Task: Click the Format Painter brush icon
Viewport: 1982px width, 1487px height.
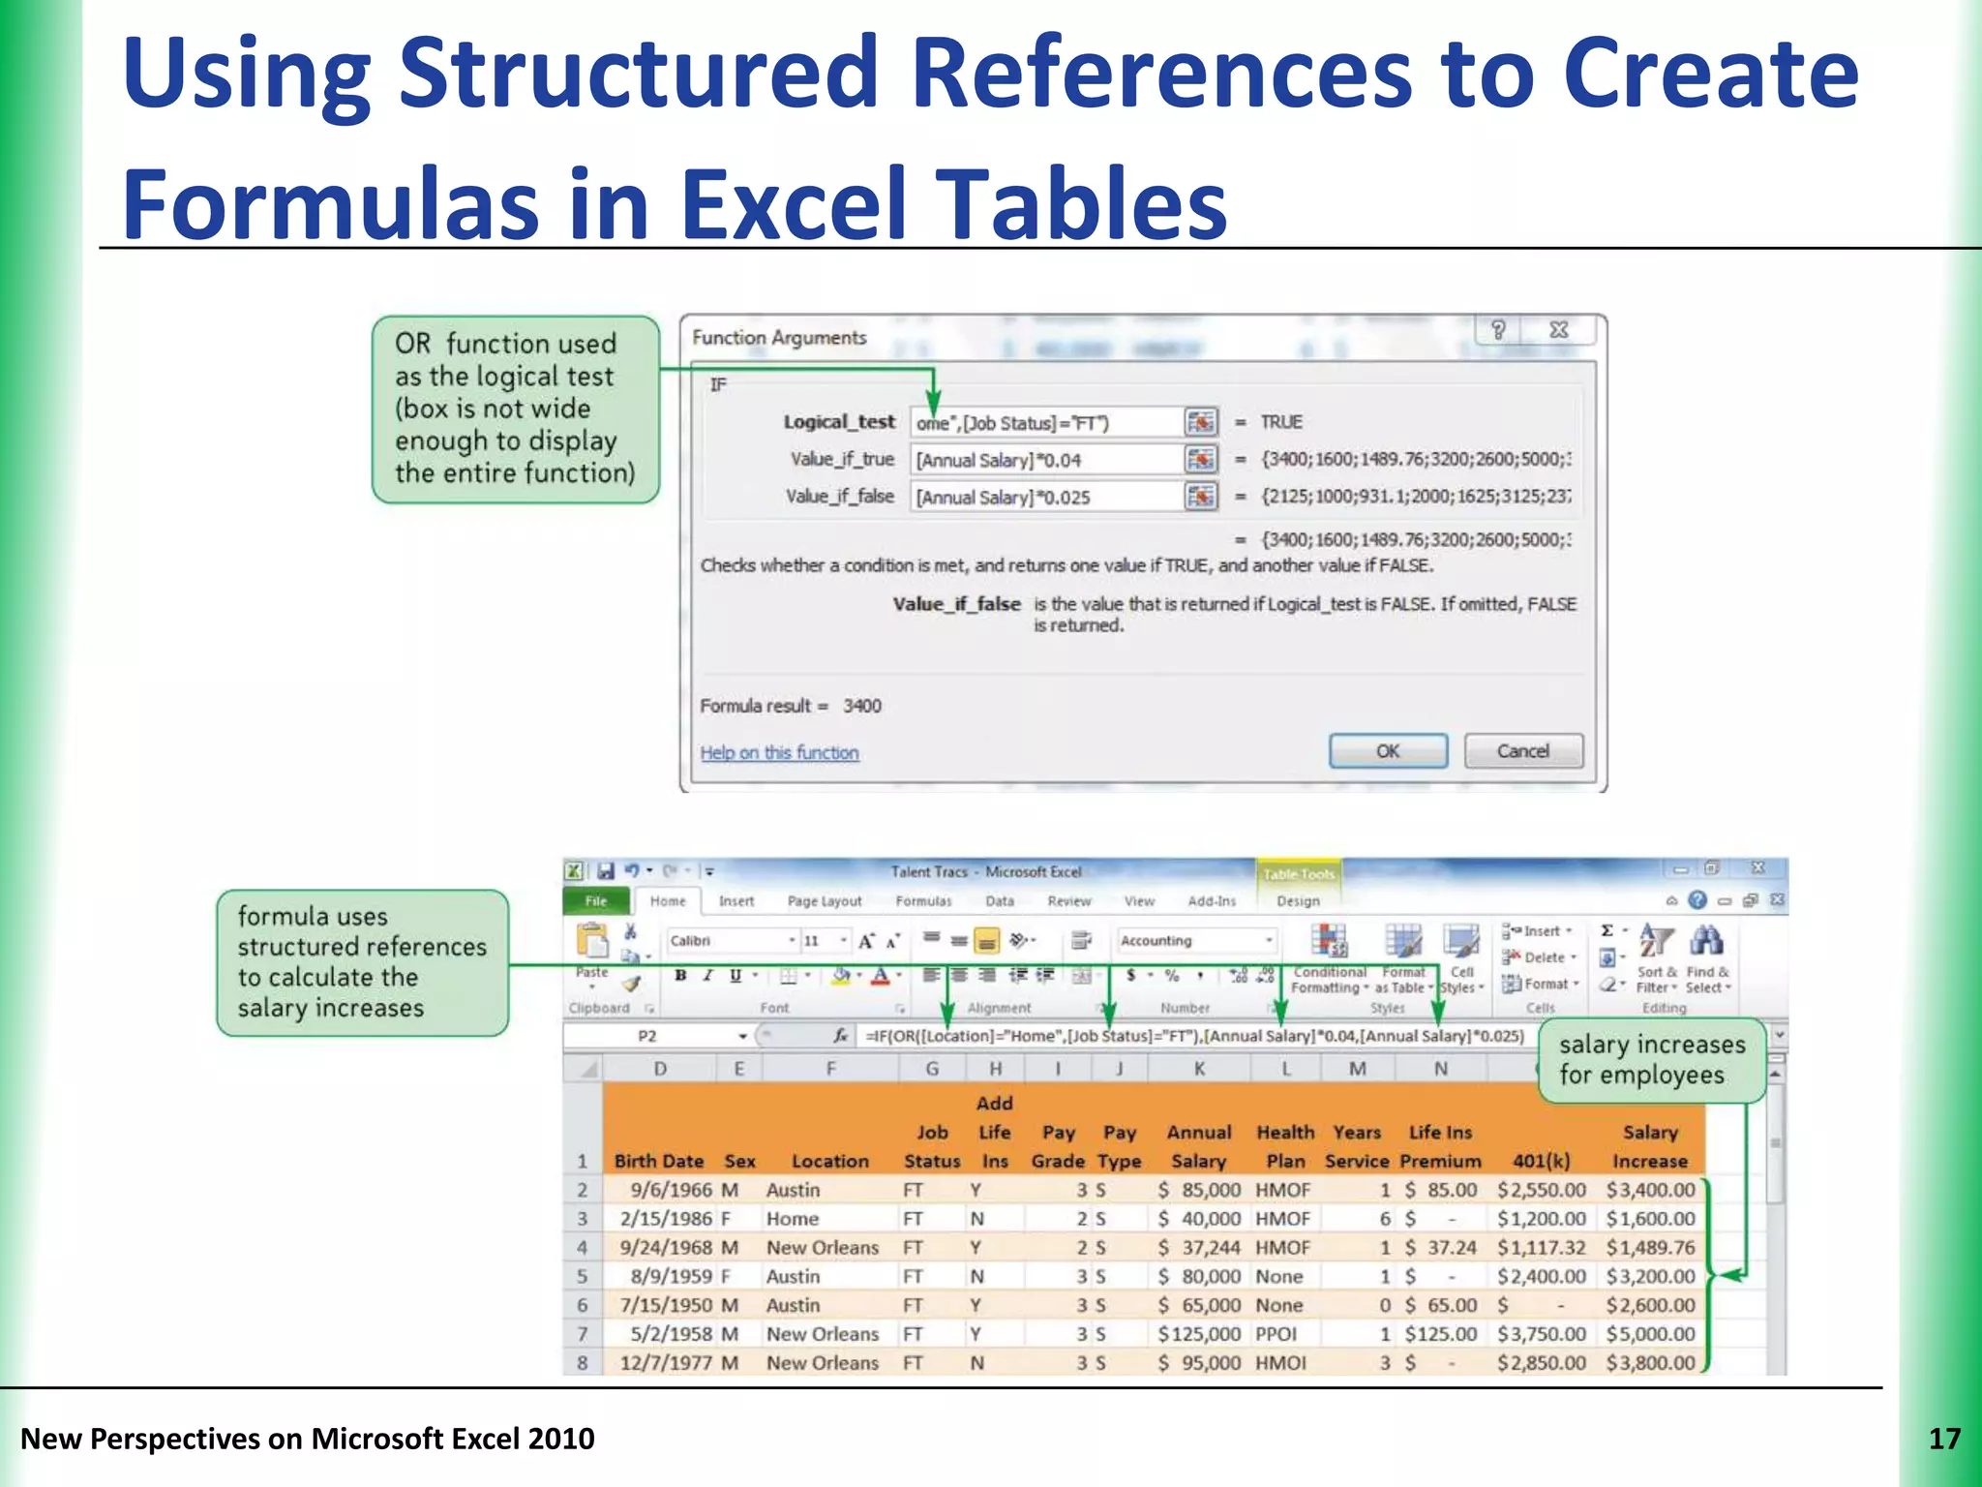Action: pos(631,983)
